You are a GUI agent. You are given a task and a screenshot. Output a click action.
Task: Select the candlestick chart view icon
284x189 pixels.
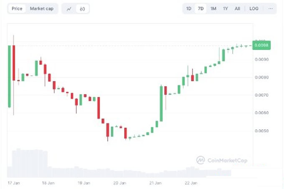82,9
